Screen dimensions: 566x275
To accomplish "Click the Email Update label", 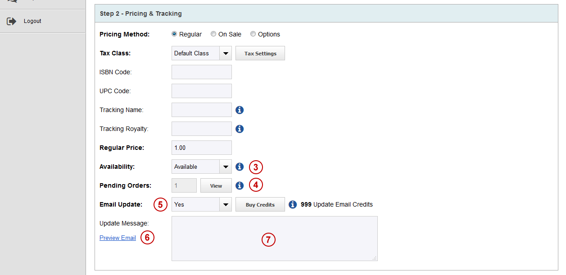I will (121, 204).
